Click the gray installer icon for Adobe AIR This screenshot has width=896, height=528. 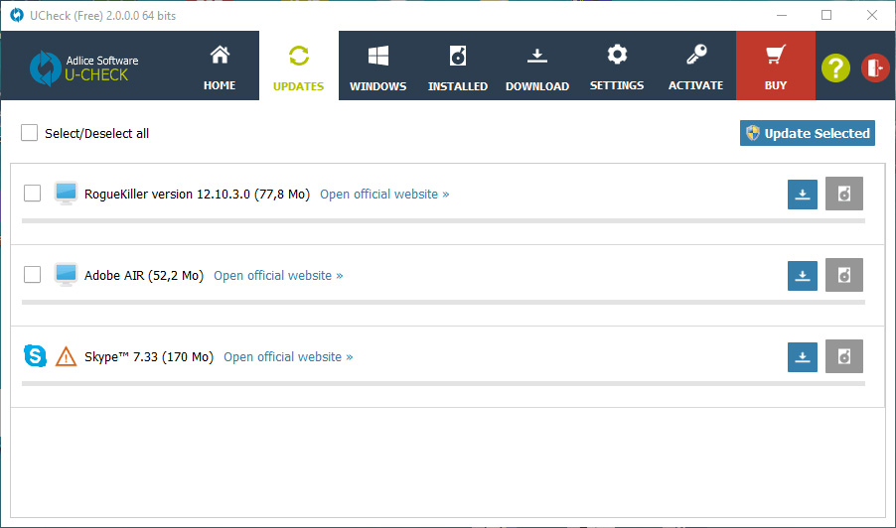(843, 275)
